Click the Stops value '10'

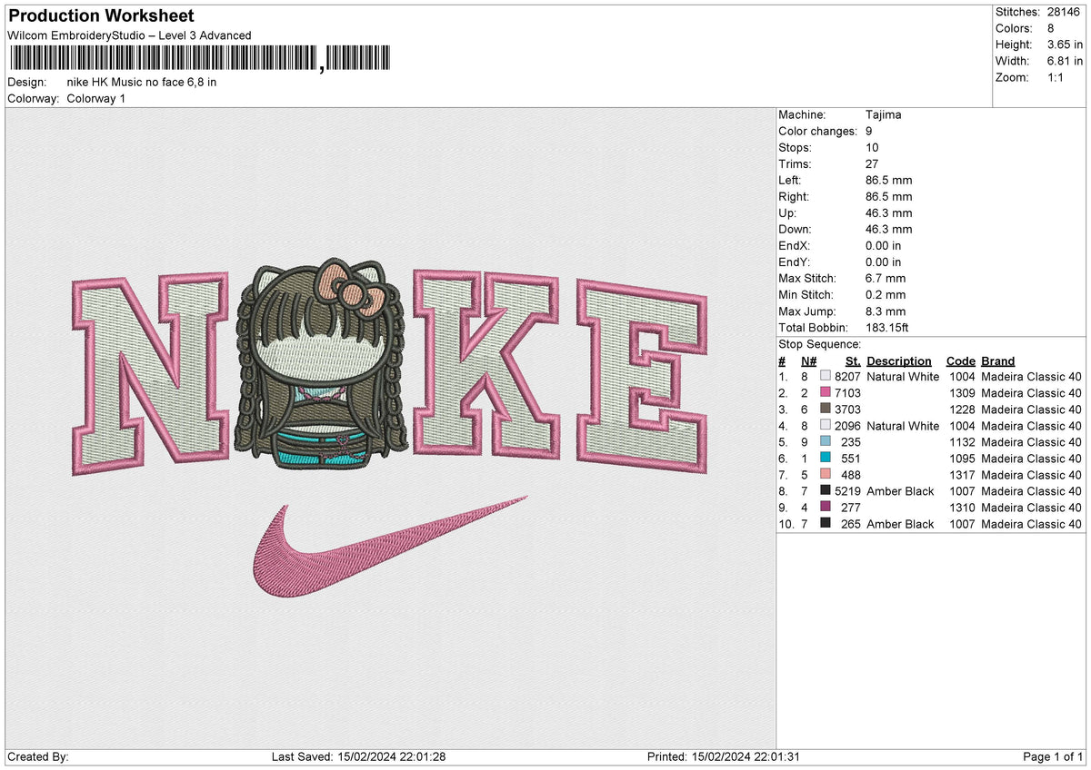point(873,148)
